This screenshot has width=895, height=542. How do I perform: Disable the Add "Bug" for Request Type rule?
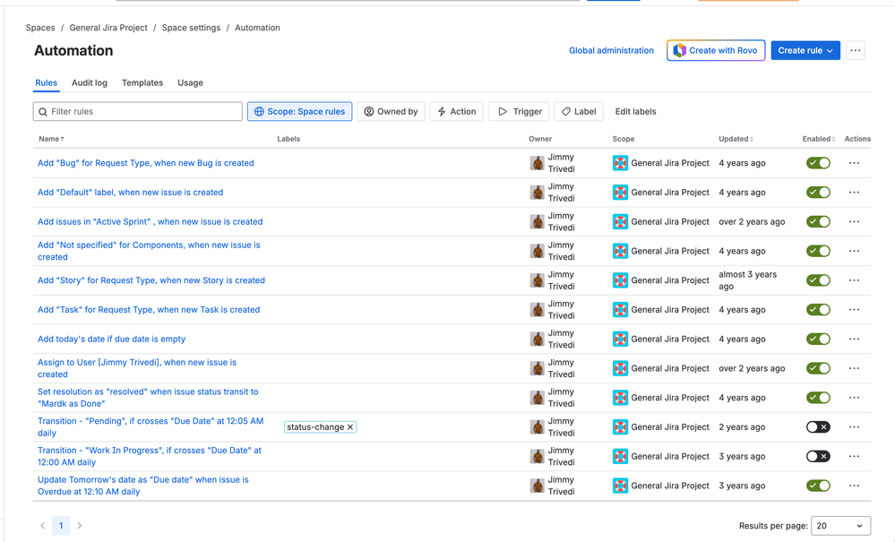(818, 163)
